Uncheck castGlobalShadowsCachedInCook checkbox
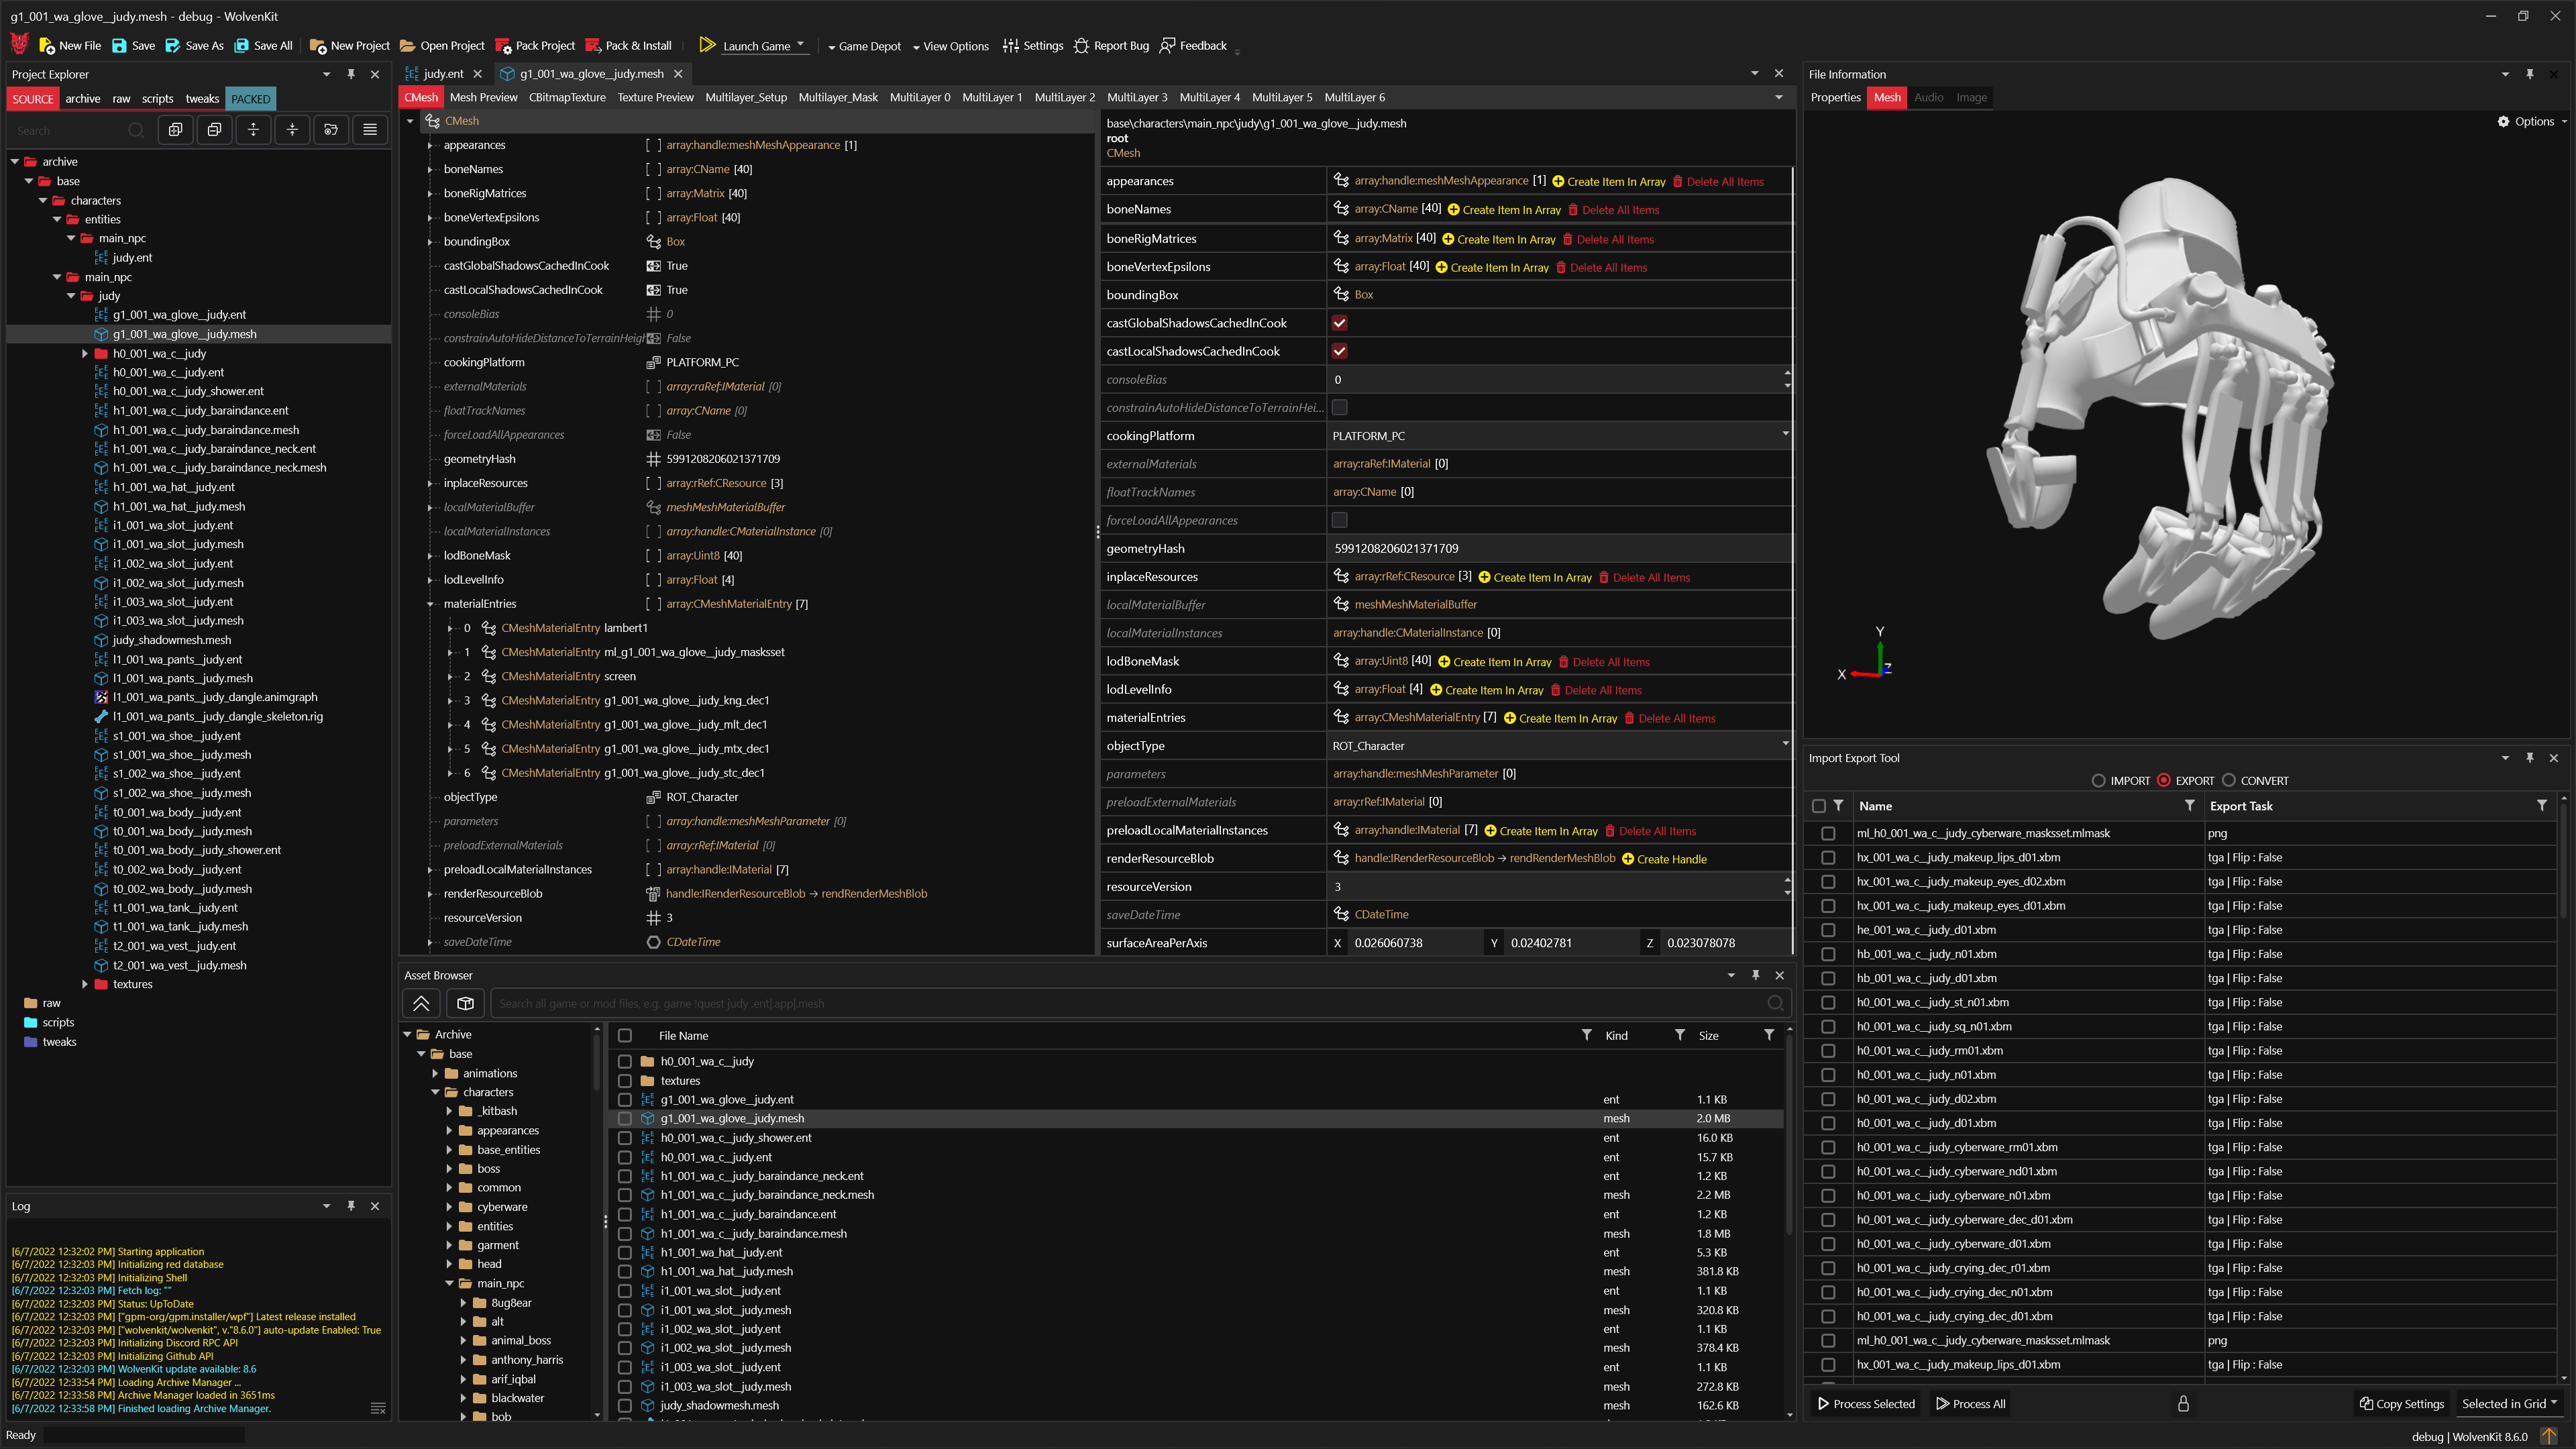This screenshot has width=2576, height=1449. pos(1339,323)
